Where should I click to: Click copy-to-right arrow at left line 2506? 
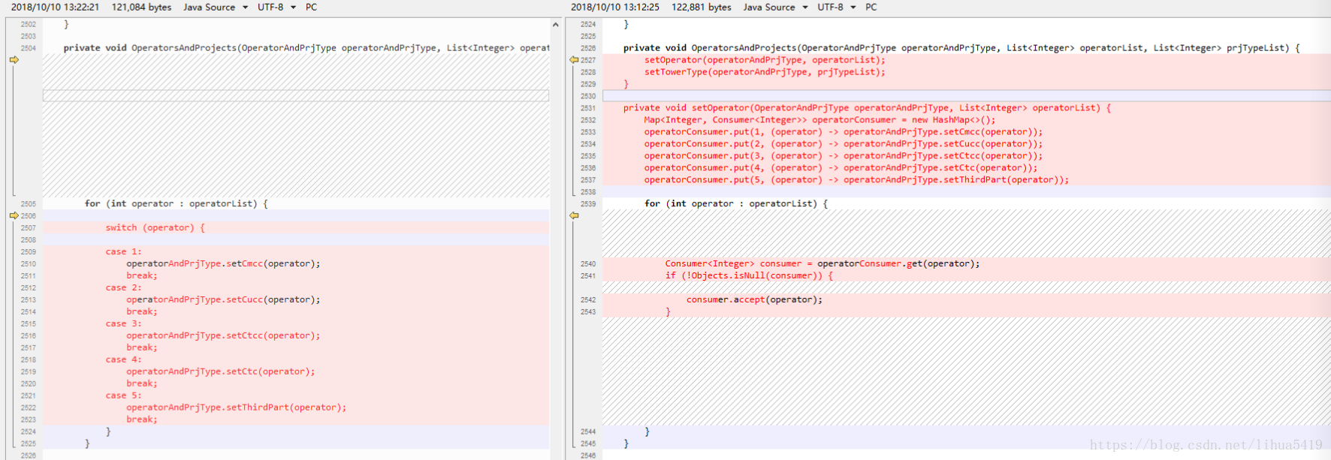tap(14, 215)
